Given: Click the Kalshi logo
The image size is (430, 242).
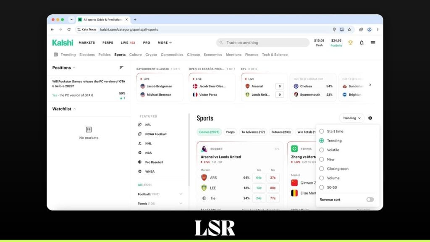Looking at the screenshot, I should (63, 42).
